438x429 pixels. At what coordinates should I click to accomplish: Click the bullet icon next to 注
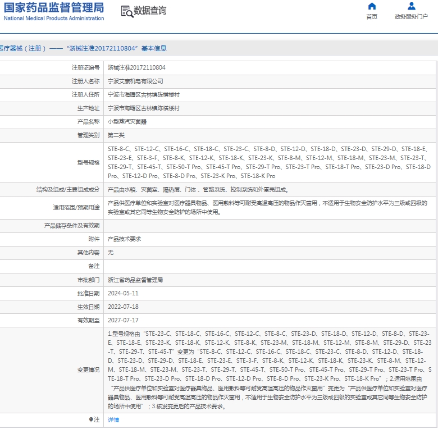pos(91,419)
